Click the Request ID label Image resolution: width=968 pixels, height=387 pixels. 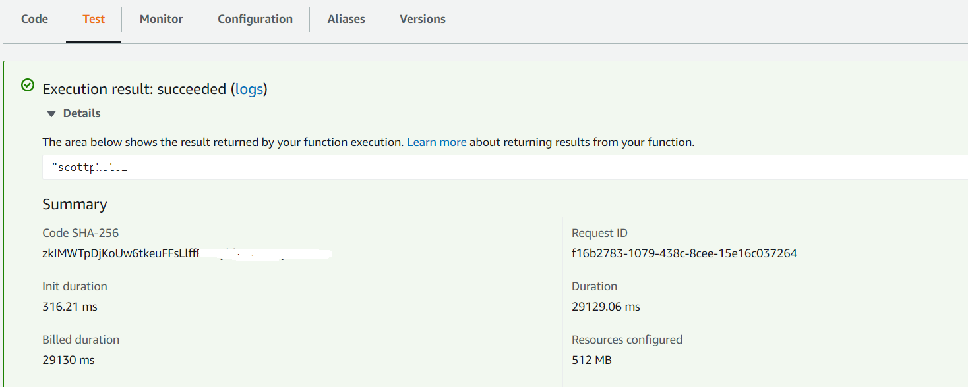click(599, 233)
